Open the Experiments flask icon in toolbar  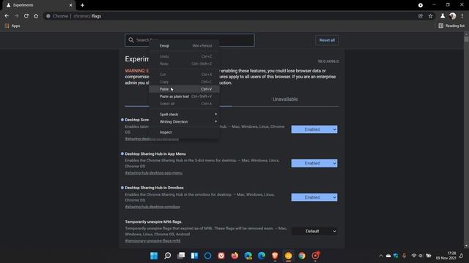(x=443, y=16)
